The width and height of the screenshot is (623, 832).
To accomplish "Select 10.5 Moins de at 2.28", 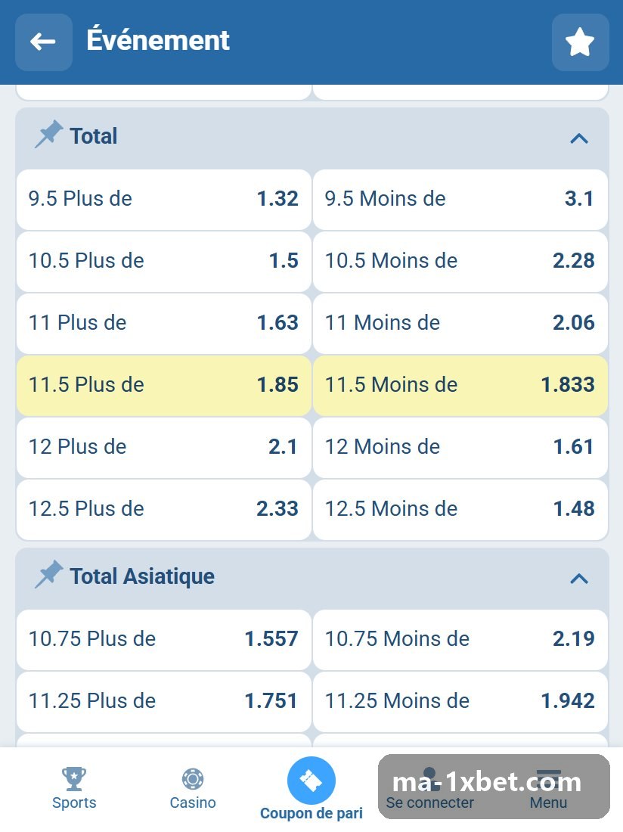I will (460, 262).
